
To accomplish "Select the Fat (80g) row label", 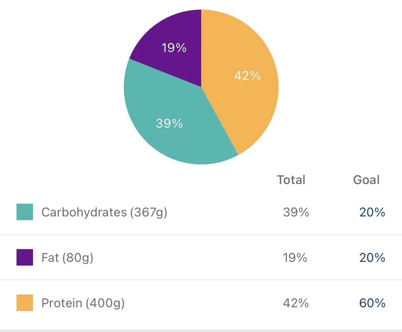I will coord(67,258).
